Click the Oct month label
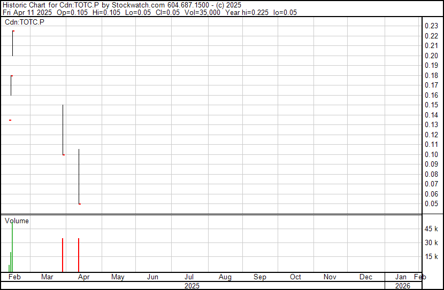Screen dimensions: 444x290 (295, 277)
